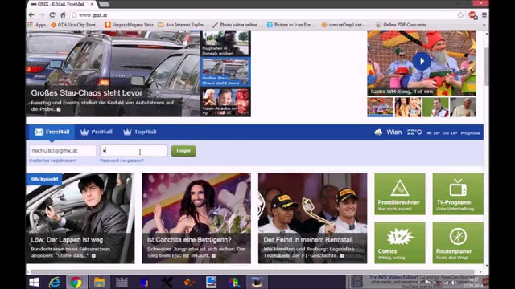Click the Wien weather cloud icon

point(378,132)
